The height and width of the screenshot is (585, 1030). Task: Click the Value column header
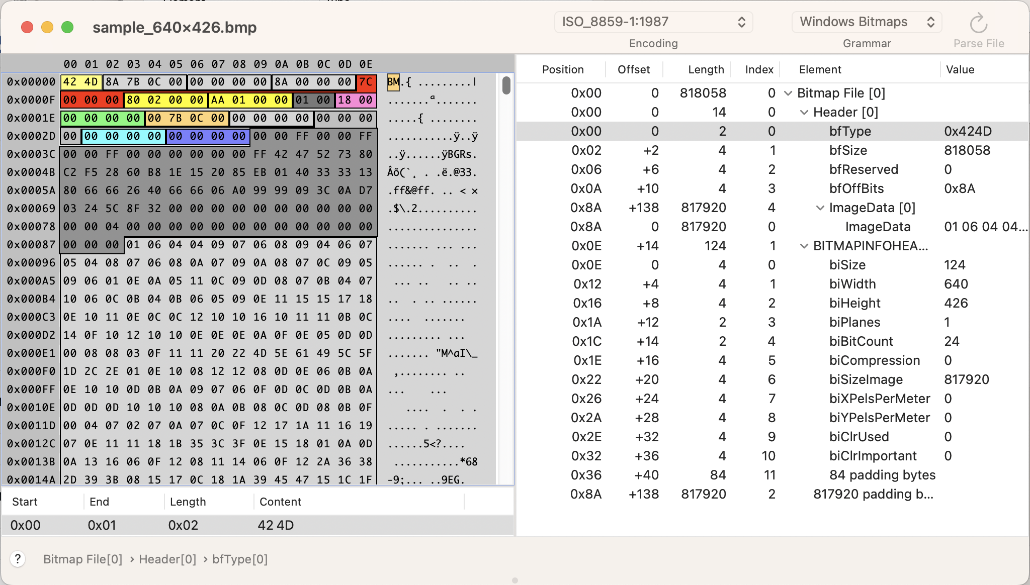coord(960,69)
